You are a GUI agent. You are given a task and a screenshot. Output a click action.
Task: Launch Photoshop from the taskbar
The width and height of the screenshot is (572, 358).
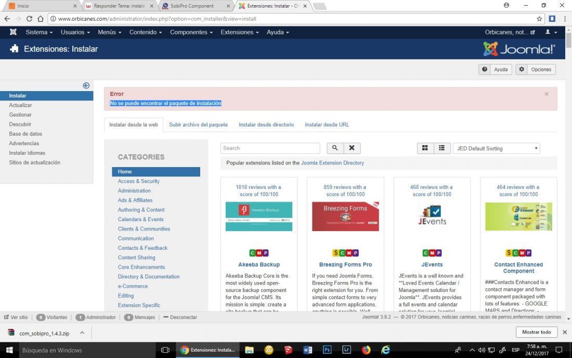tap(327, 350)
